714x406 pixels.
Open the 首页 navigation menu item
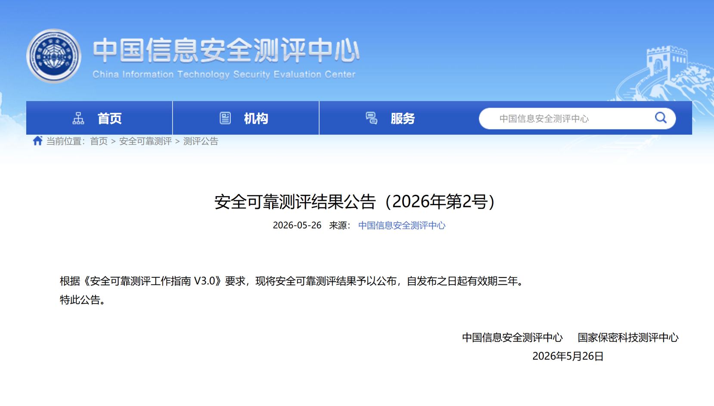point(99,118)
